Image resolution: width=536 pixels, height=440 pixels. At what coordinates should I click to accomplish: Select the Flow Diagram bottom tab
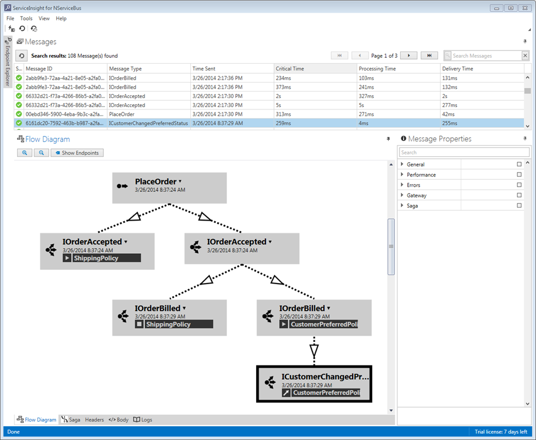tap(37, 419)
